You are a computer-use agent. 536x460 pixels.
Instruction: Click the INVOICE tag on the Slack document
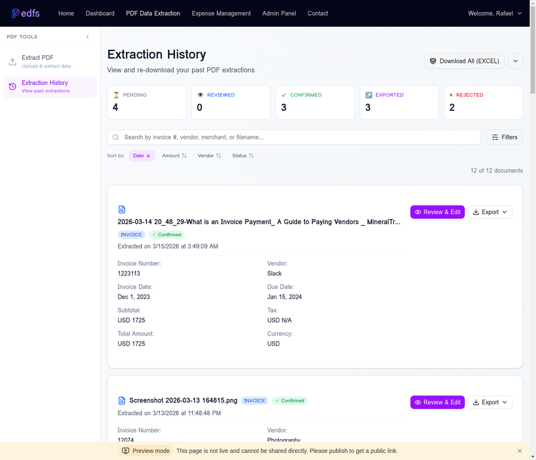point(131,235)
